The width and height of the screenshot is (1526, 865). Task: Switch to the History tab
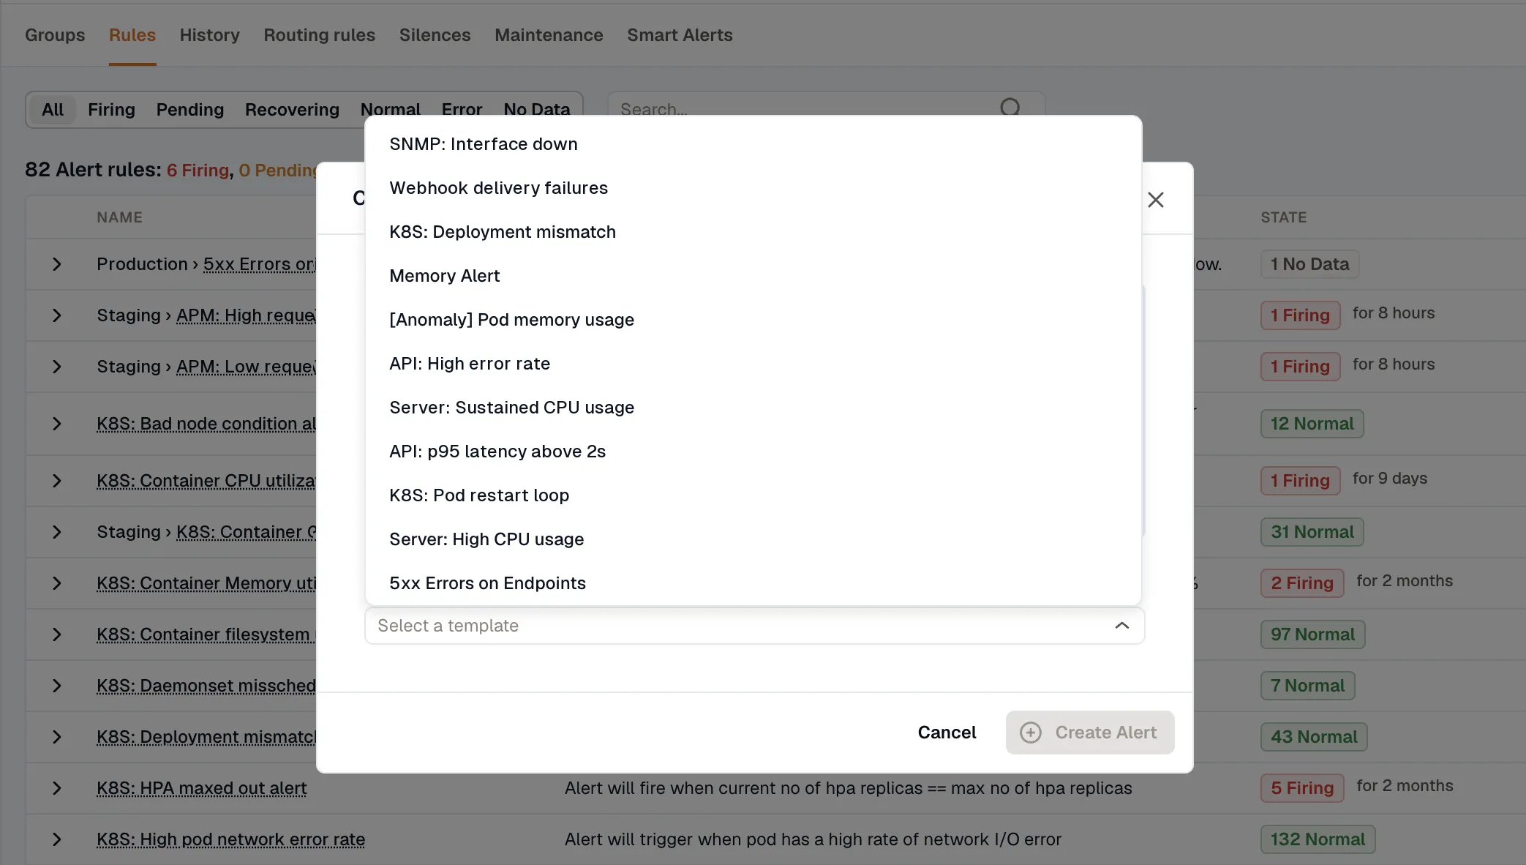click(210, 35)
